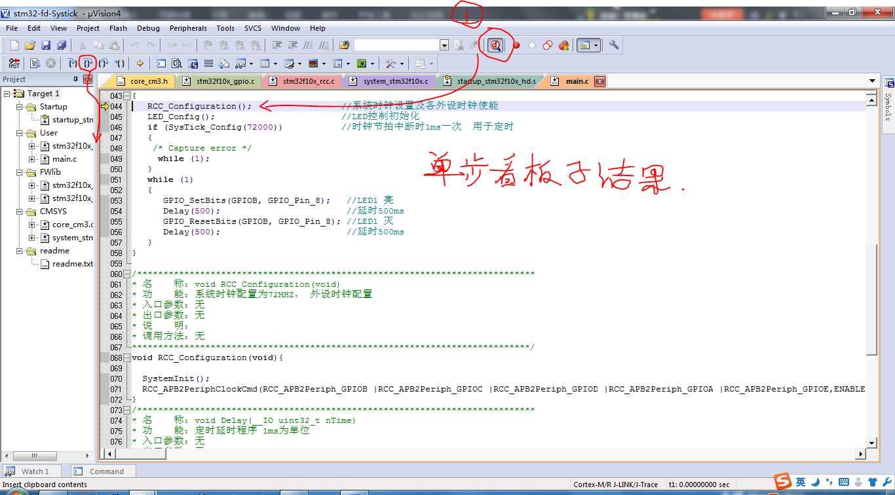This screenshot has height=495, width=895.
Task: Click the Project panel pin icon
Action: 77,79
